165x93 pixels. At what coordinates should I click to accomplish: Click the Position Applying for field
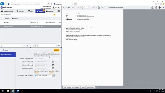tap(47, 59)
